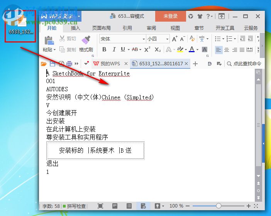
Task: Click zoom out minus button
Action: click(188, 206)
